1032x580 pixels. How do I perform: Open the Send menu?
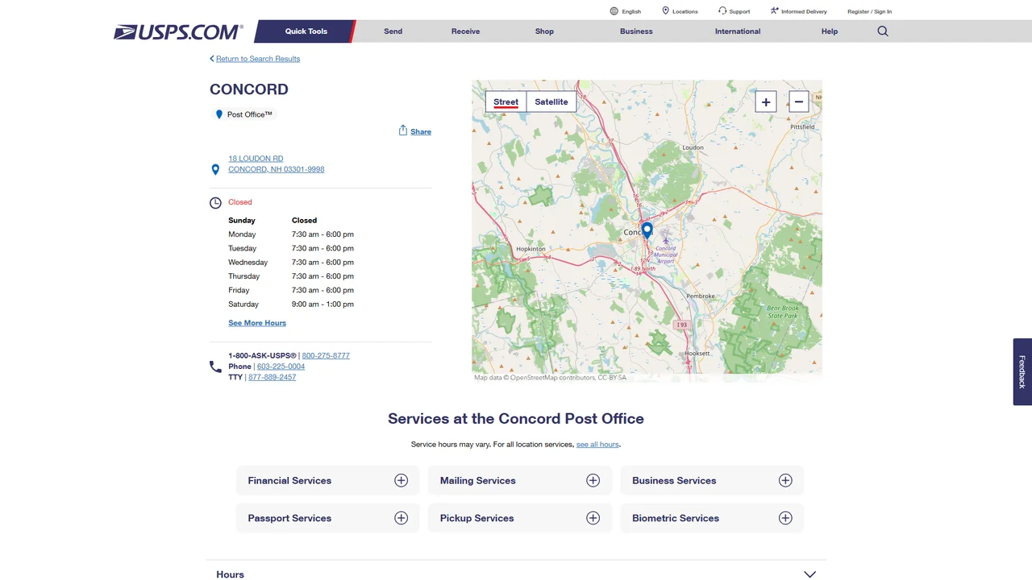pyautogui.click(x=393, y=31)
